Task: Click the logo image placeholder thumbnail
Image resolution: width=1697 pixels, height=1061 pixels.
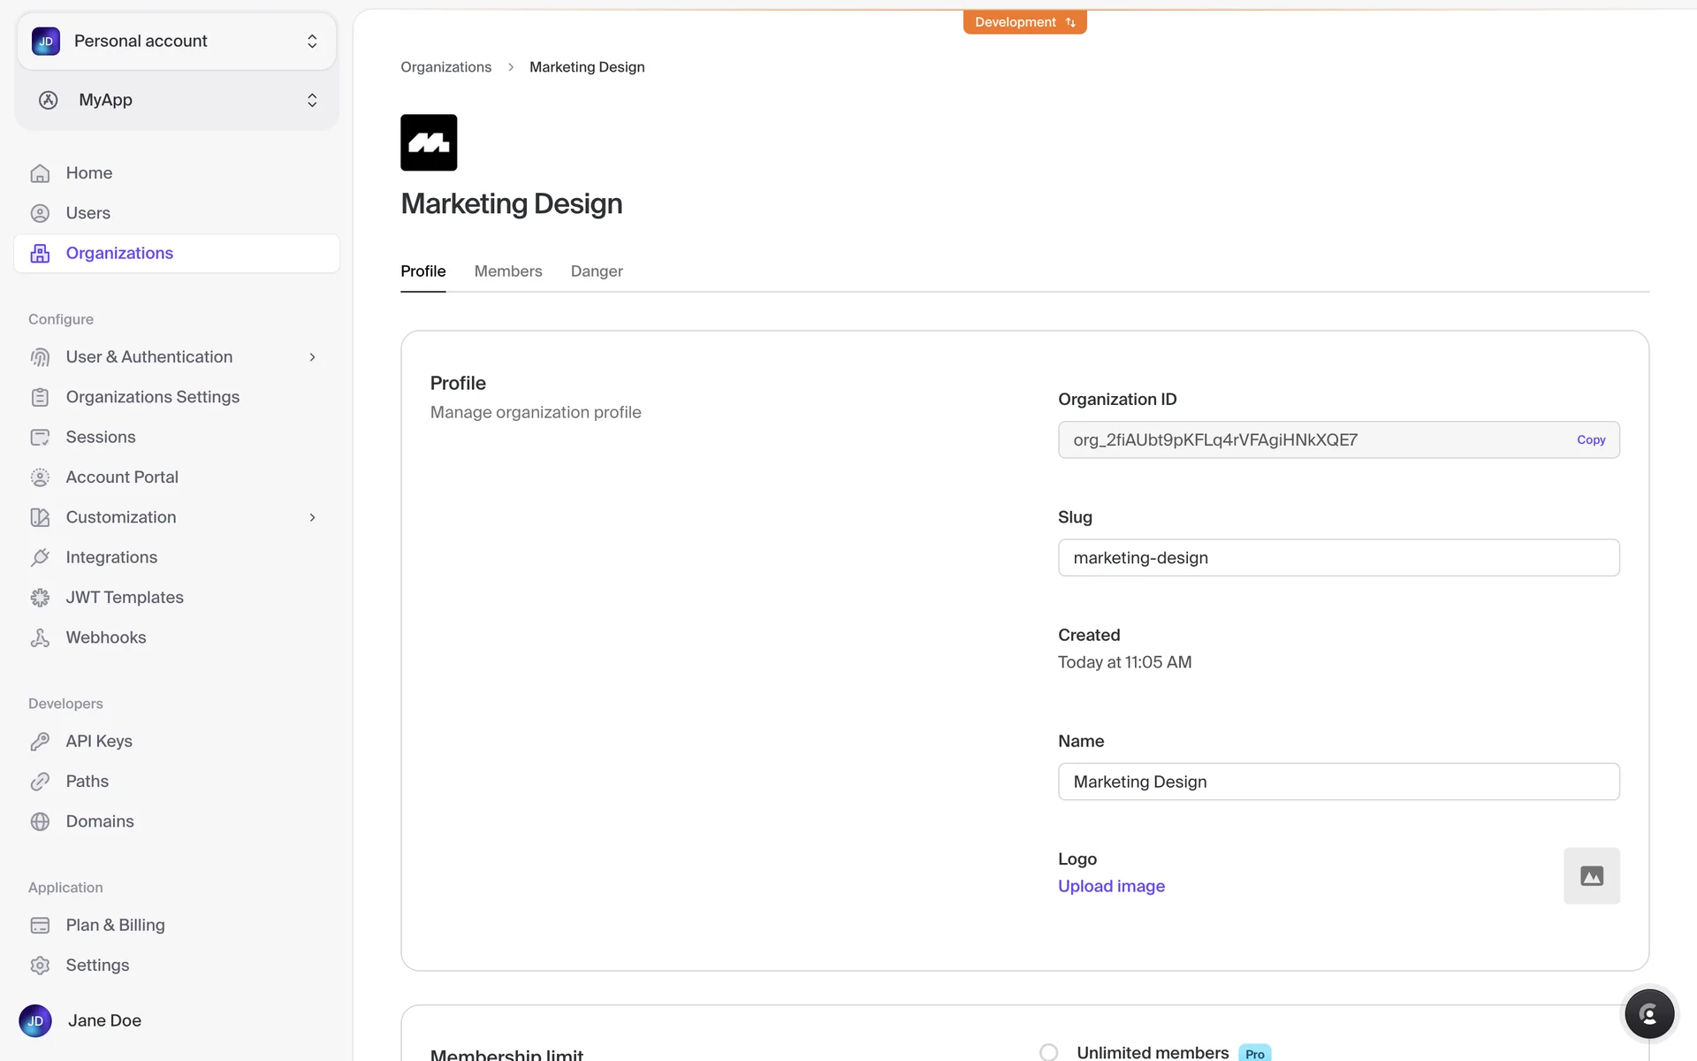Action: pyautogui.click(x=1591, y=875)
